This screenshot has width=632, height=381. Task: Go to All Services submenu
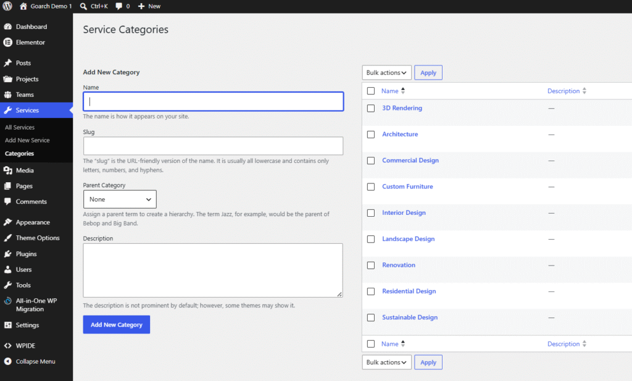[x=20, y=127]
